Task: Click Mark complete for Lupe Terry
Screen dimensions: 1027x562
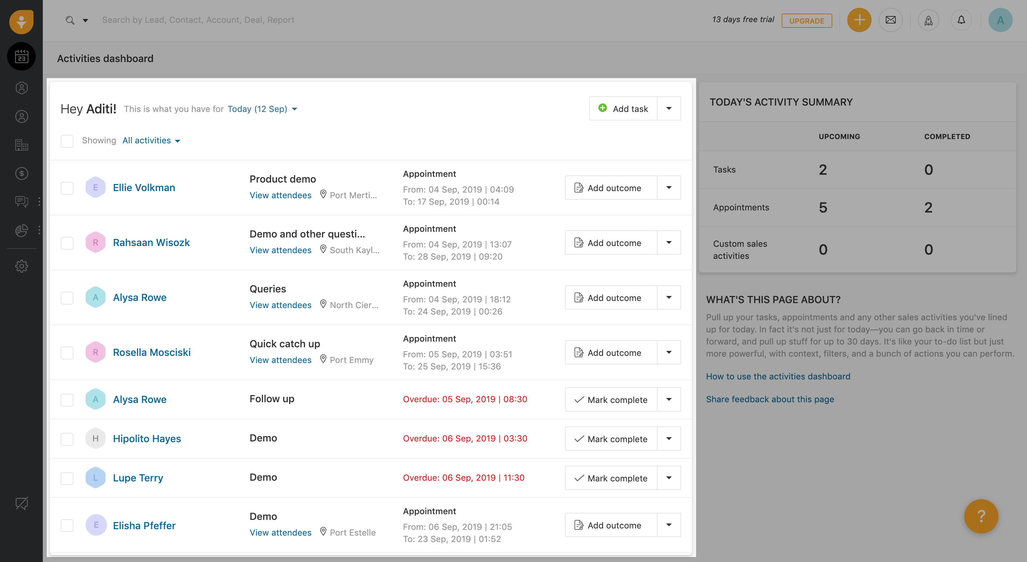Action: tap(611, 478)
